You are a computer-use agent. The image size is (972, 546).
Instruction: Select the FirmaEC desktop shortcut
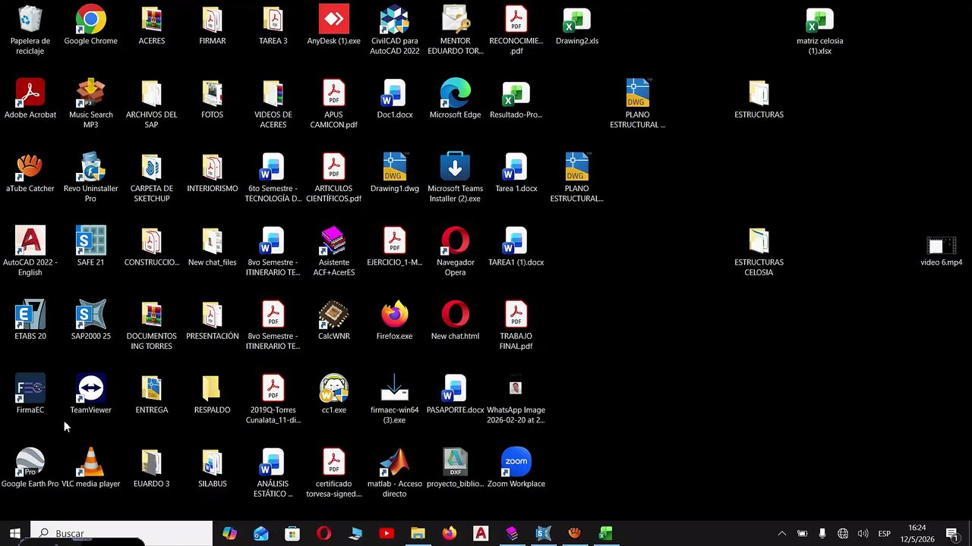click(30, 394)
